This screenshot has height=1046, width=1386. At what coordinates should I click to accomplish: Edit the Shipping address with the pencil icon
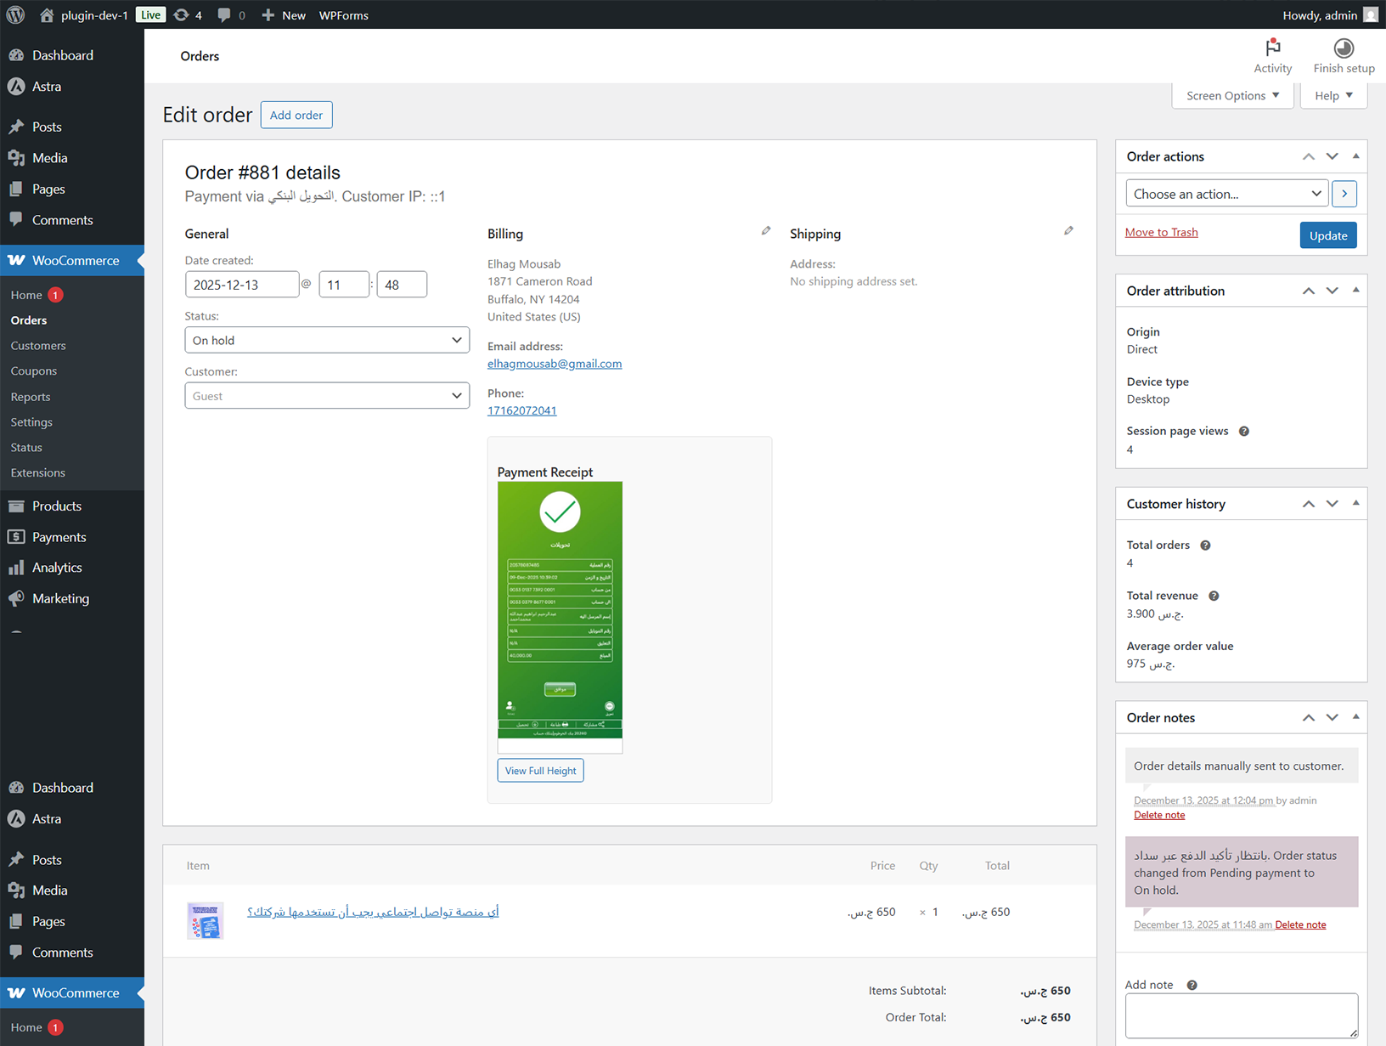pos(1068,230)
